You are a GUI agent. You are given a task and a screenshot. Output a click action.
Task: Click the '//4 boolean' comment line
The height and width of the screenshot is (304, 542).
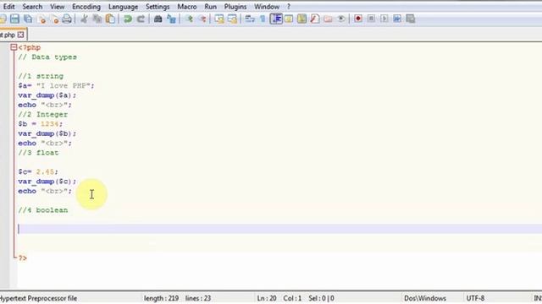click(x=43, y=210)
